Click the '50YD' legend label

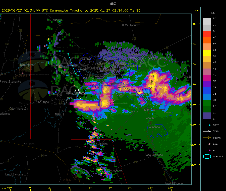click(216, 125)
